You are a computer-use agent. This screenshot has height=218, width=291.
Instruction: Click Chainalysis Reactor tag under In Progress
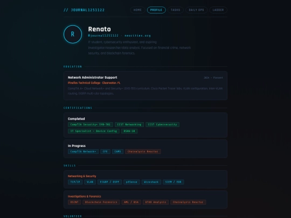pyautogui.click(x=143, y=151)
